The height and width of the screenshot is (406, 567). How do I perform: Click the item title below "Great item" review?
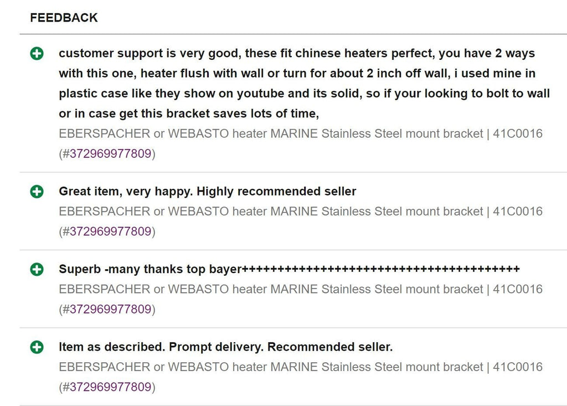click(271, 212)
